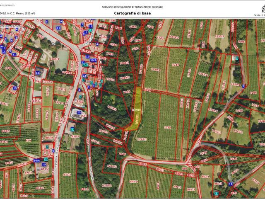Select parcel label 1244

[167, 127]
